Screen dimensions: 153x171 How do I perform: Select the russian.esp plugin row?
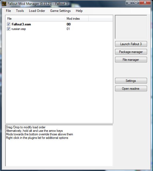[x=59, y=29]
